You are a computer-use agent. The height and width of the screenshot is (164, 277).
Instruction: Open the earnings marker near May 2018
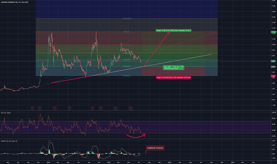coord(70,108)
